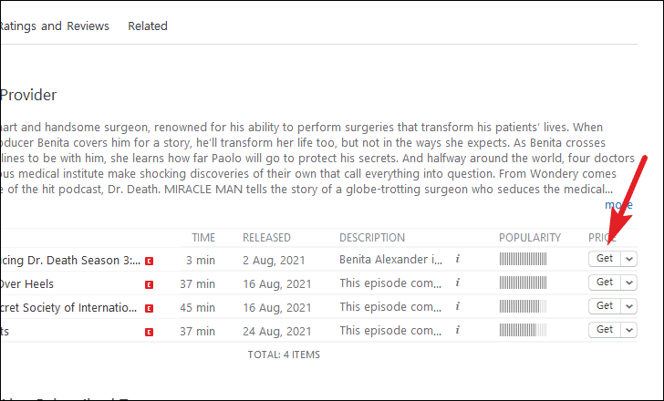664x401 pixels.
Task: Open info icon for 45 min episode
Action: 457,306
